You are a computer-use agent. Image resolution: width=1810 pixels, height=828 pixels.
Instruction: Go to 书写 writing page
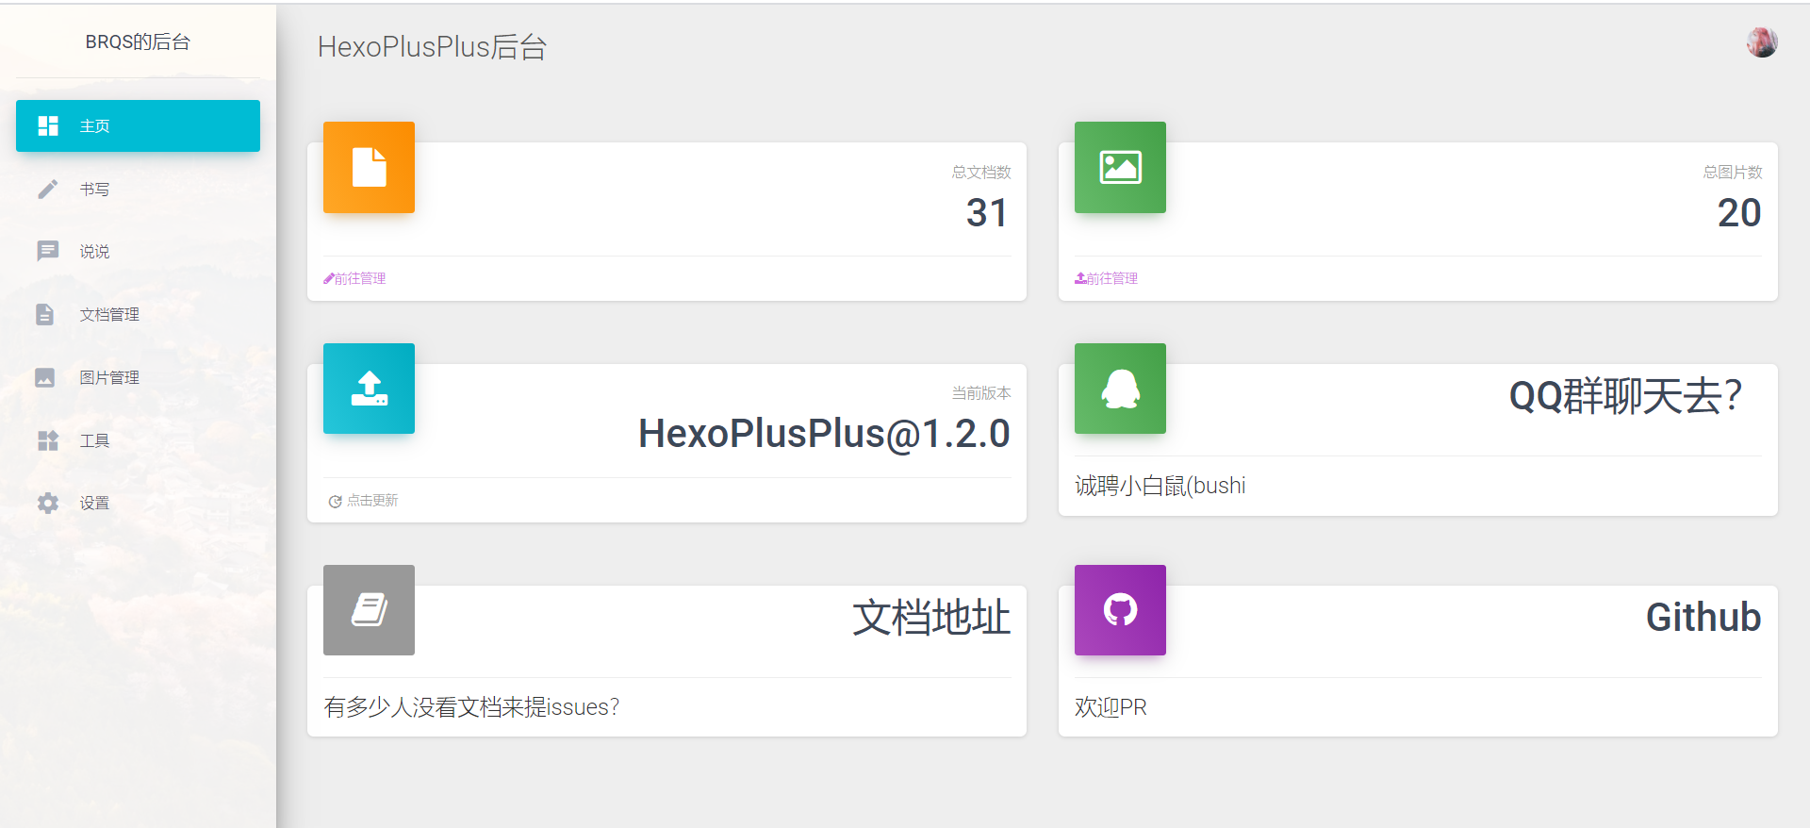[138, 189]
